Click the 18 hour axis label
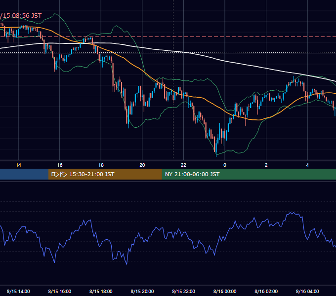Viewport: 336px width, 296px height. coord(101,165)
